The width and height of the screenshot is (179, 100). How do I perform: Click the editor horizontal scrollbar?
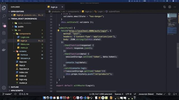pyautogui.click(x=86, y=91)
